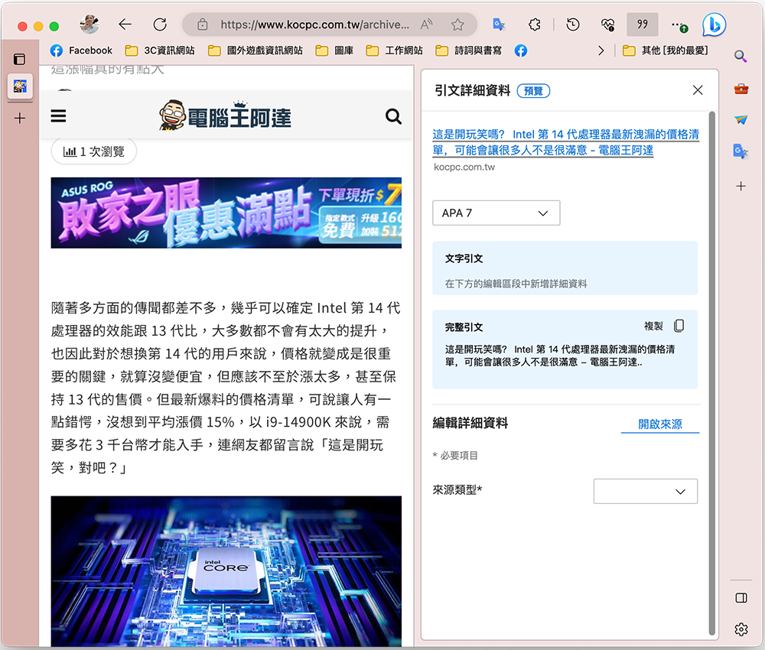Open the 工作網站 bookmark folder
765x650 pixels.
(394, 50)
